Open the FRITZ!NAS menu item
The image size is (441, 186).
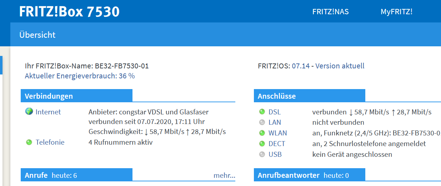pyautogui.click(x=330, y=12)
